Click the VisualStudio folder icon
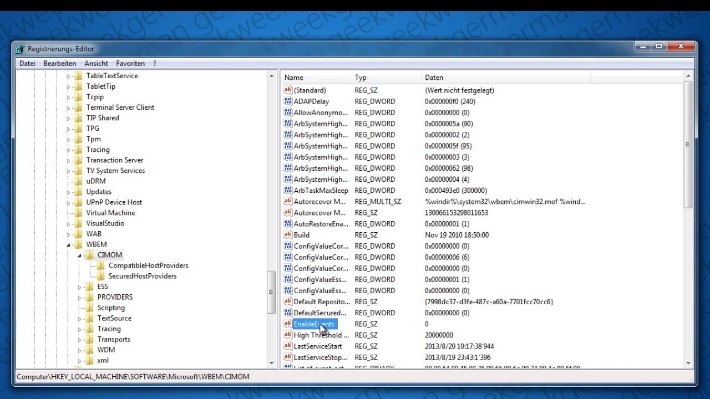This screenshot has height=399, width=710. click(78, 223)
